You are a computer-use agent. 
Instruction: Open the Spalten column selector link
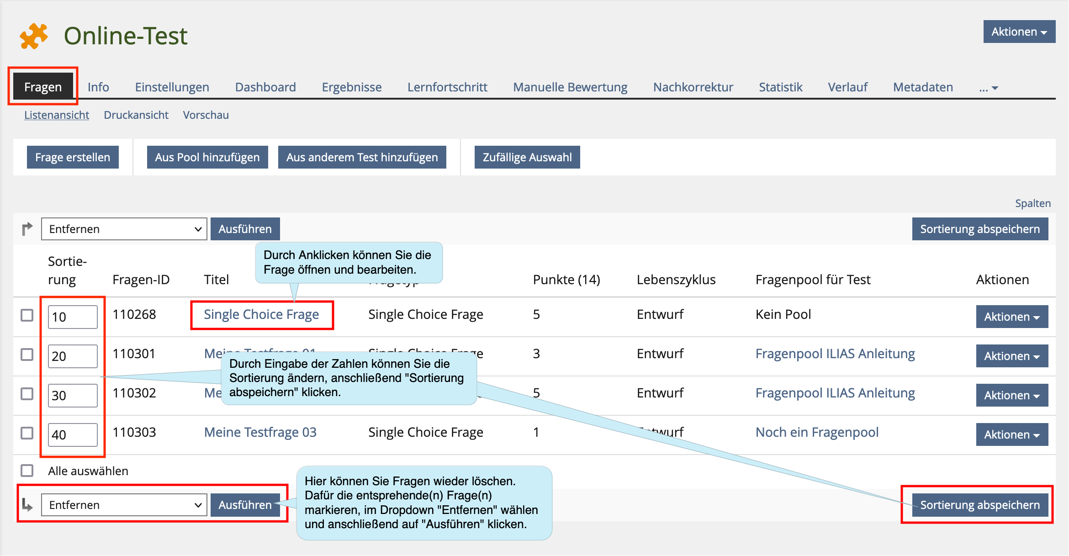[x=1033, y=203]
